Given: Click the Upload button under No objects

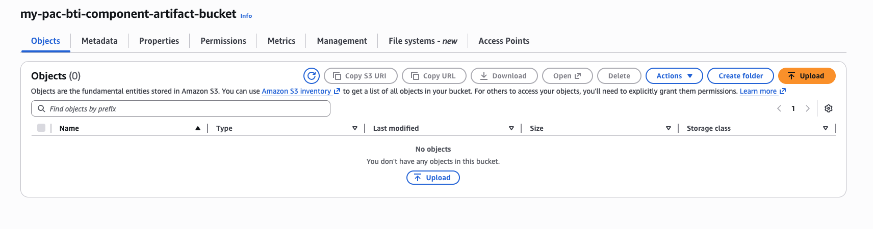Looking at the screenshot, I should [433, 178].
